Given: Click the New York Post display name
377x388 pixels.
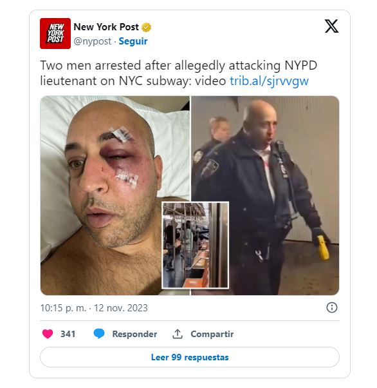Looking at the screenshot, I should (106, 27).
